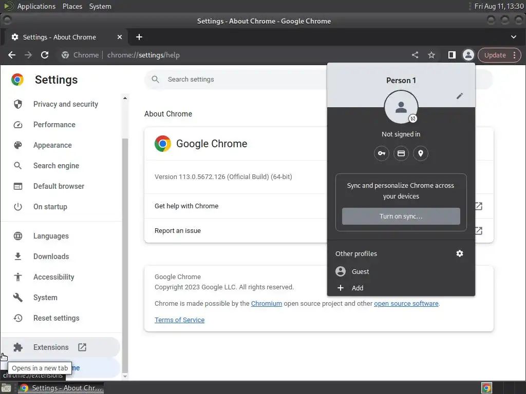Open a new tab with plus icon
The height and width of the screenshot is (394, 526).
point(139,37)
